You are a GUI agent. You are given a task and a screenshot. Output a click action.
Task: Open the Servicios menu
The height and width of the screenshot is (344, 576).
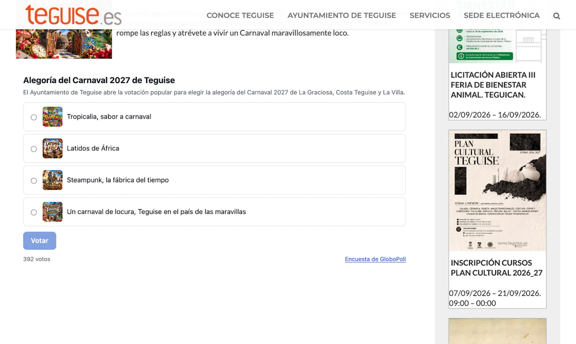[430, 15]
